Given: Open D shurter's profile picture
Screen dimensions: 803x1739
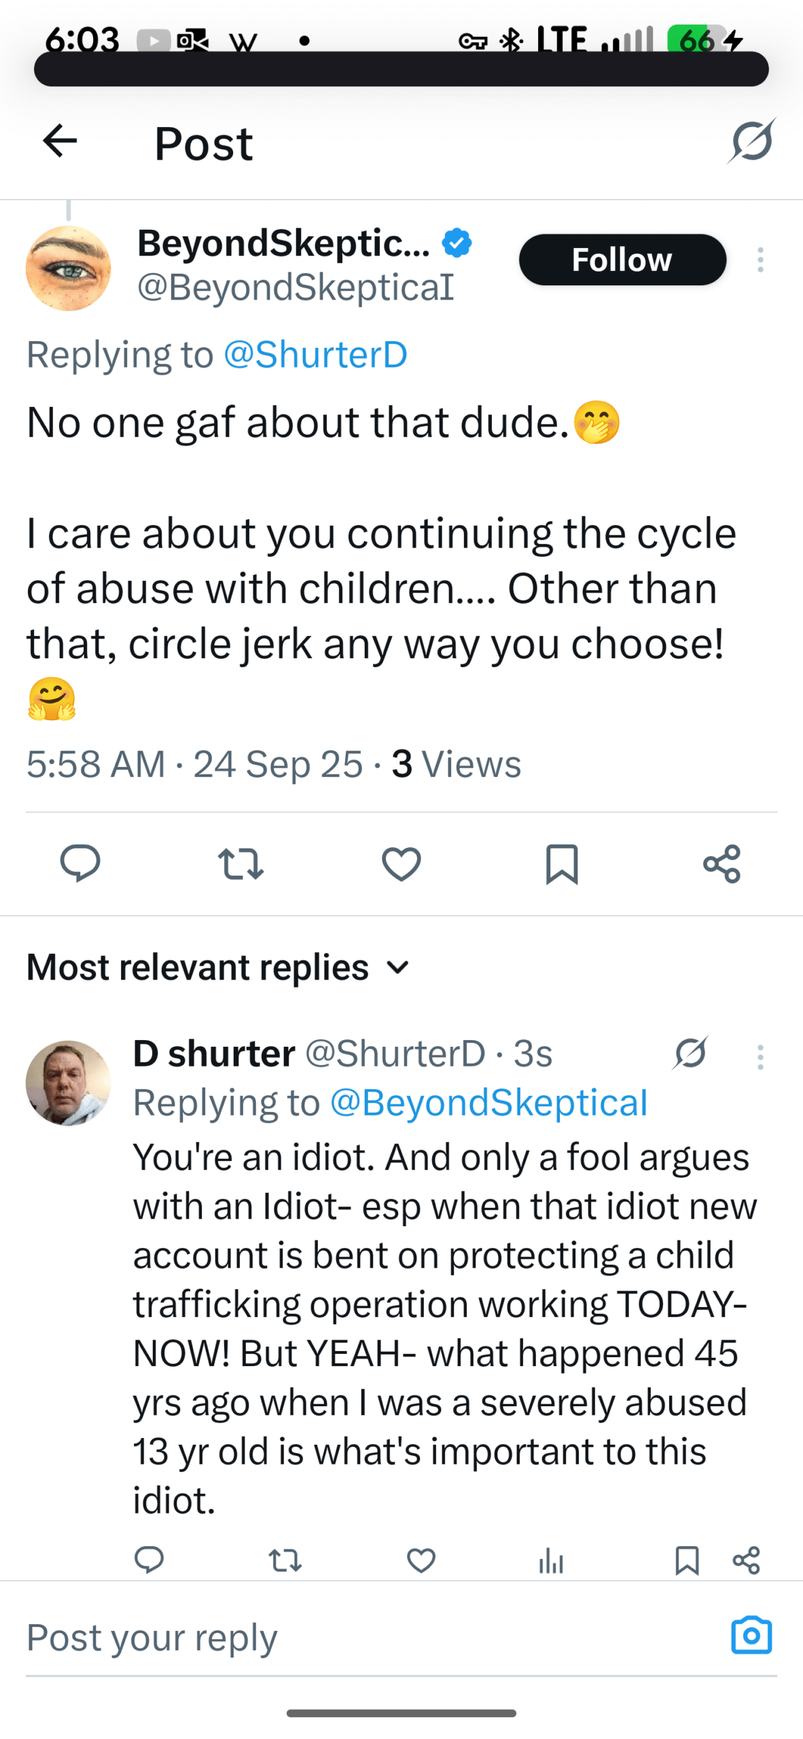Looking at the screenshot, I should tap(68, 1083).
